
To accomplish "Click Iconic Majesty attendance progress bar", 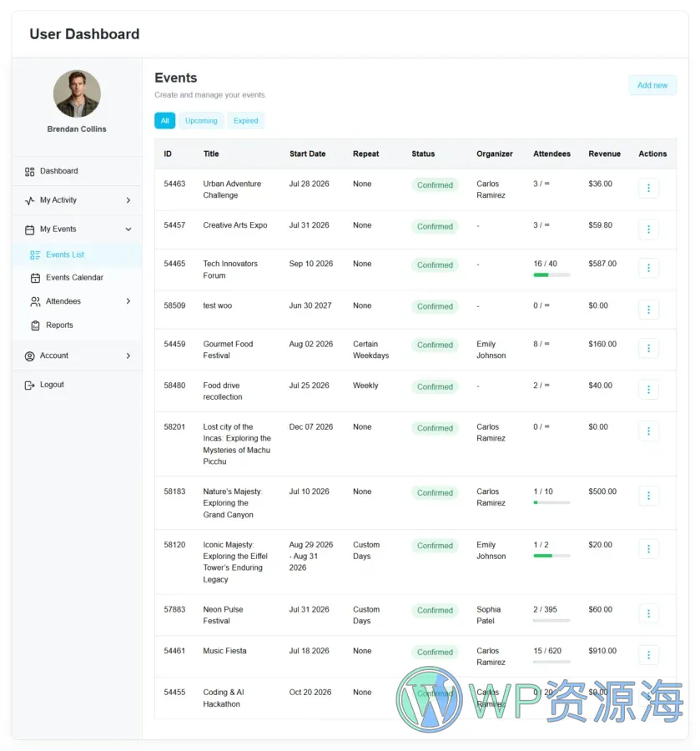I will pos(551,556).
